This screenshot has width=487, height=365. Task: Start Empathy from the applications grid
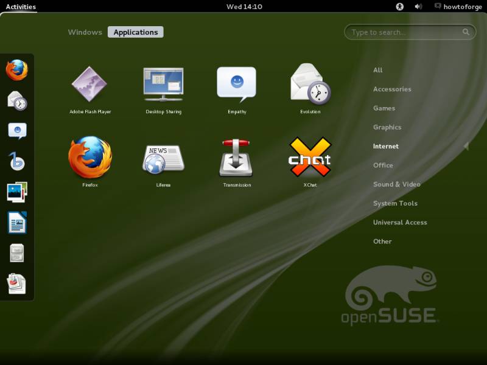(237, 89)
